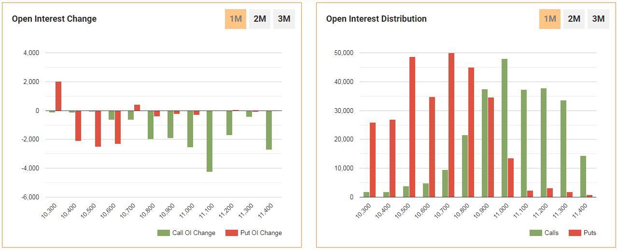Click the Open Interest Change title
The image size is (617, 250).
point(54,19)
